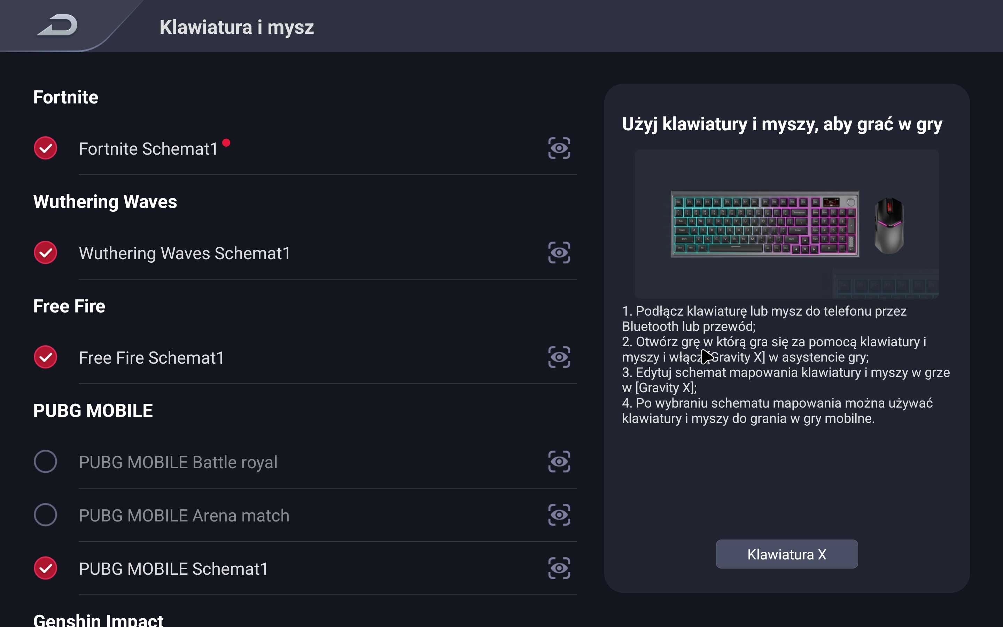
Task: Click the Wuthering Waves section header
Action: click(x=105, y=202)
